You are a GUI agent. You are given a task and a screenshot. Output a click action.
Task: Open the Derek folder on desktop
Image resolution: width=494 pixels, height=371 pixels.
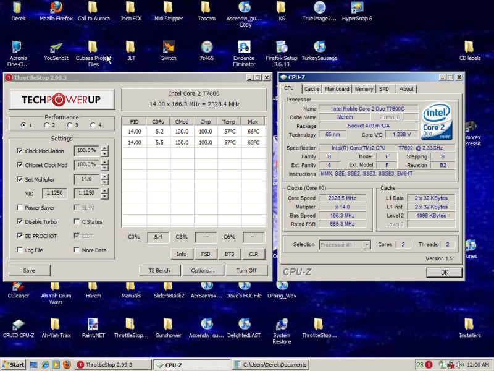19,11
